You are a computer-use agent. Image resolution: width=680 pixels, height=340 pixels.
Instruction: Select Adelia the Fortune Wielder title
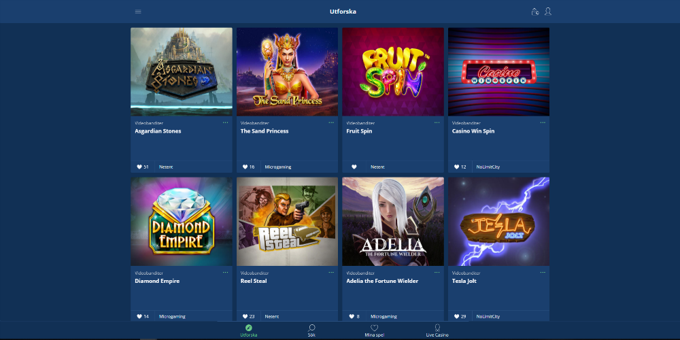coord(382,281)
